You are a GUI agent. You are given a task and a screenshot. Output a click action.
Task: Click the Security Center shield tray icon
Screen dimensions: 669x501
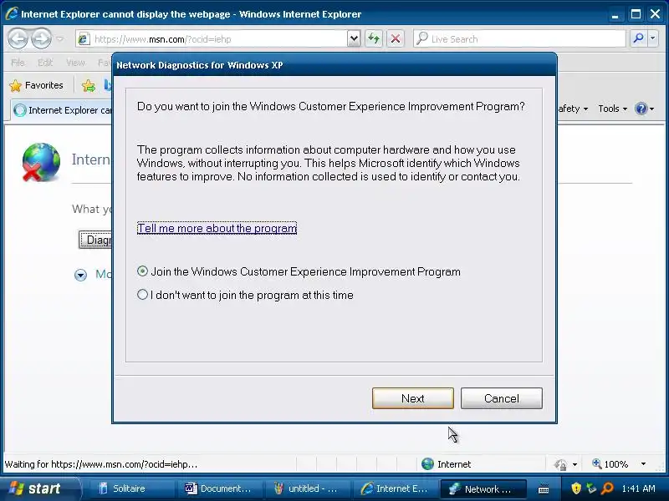tap(576, 488)
